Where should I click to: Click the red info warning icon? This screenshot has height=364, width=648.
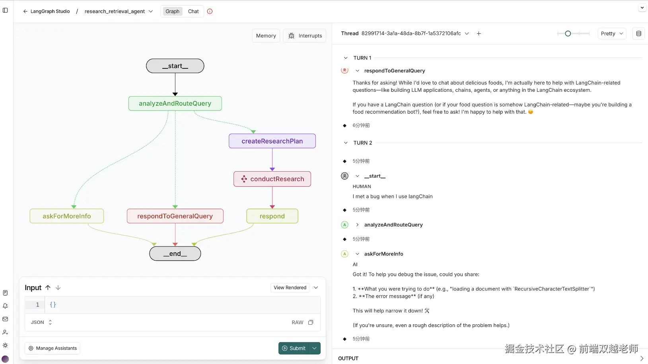coord(210,12)
